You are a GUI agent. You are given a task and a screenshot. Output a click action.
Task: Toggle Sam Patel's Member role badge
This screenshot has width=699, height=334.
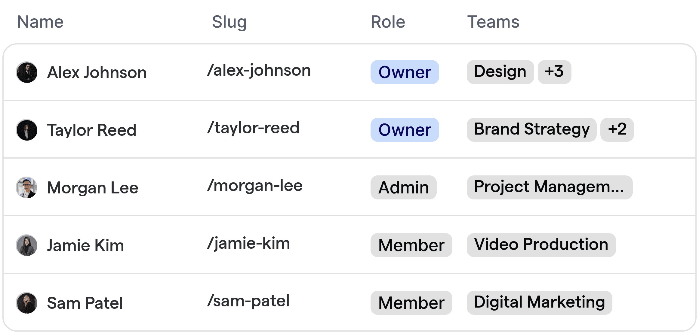[x=411, y=302]
